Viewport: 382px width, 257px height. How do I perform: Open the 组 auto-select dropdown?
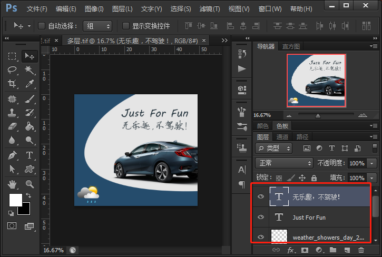98,26
